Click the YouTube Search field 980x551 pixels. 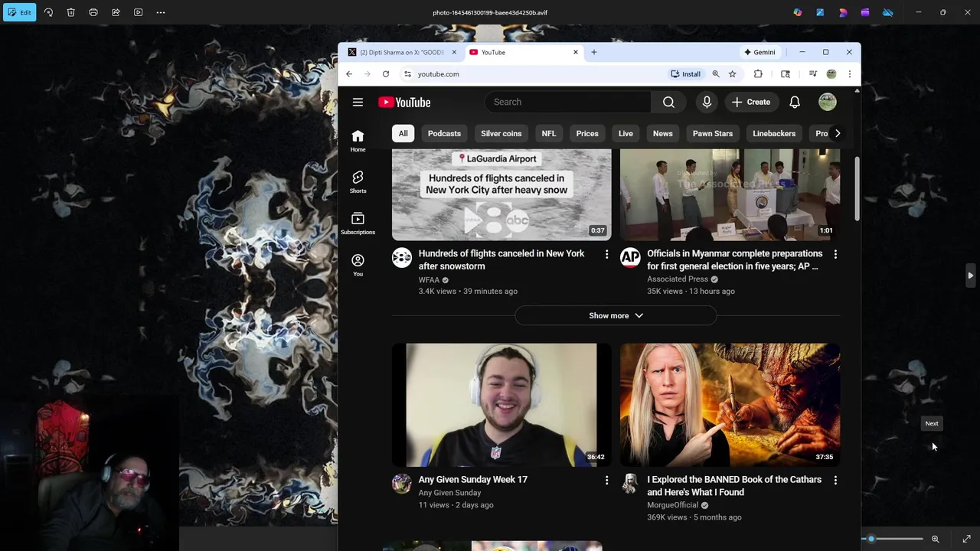pyautogui.click(x=567, y=102)
